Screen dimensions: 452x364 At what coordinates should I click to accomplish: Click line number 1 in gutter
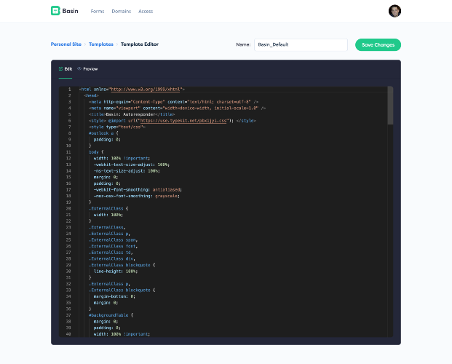(69, 90)
